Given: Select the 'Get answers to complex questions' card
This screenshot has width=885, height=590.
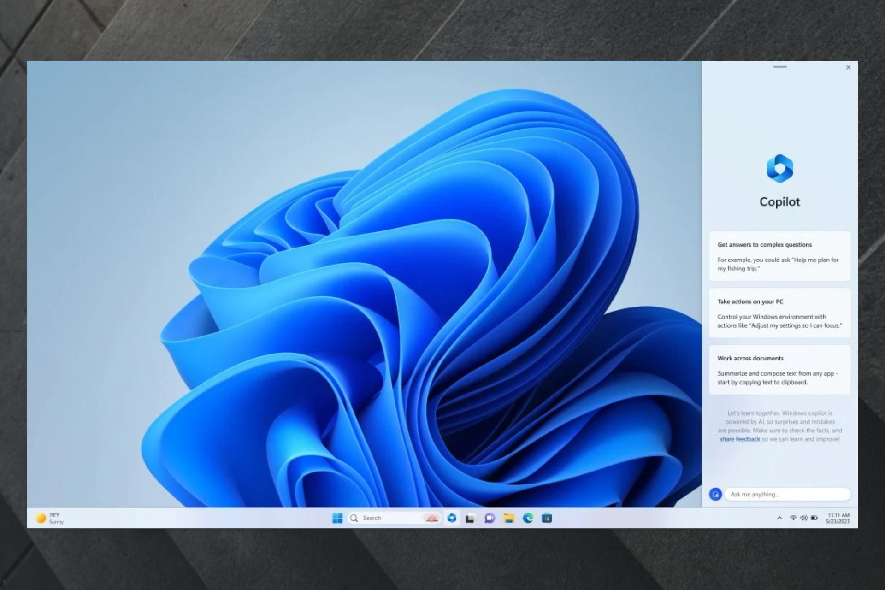Looking at the screenshot, I should pos(779,256).
